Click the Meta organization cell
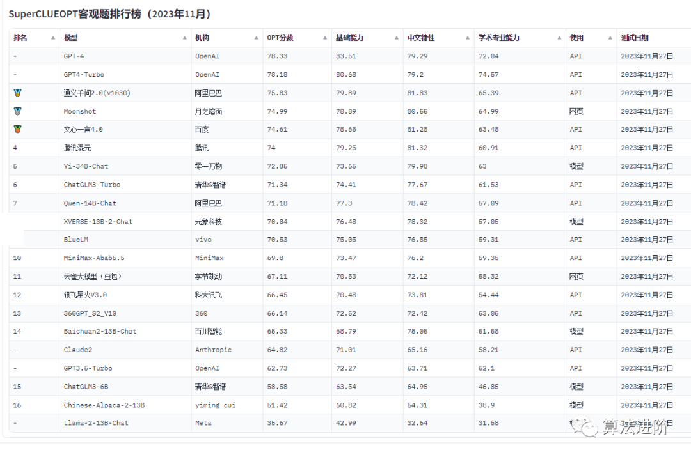Screen dimensions: 691x457 [x=227, y=423]
